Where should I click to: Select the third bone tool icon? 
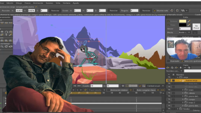(10, 23)
